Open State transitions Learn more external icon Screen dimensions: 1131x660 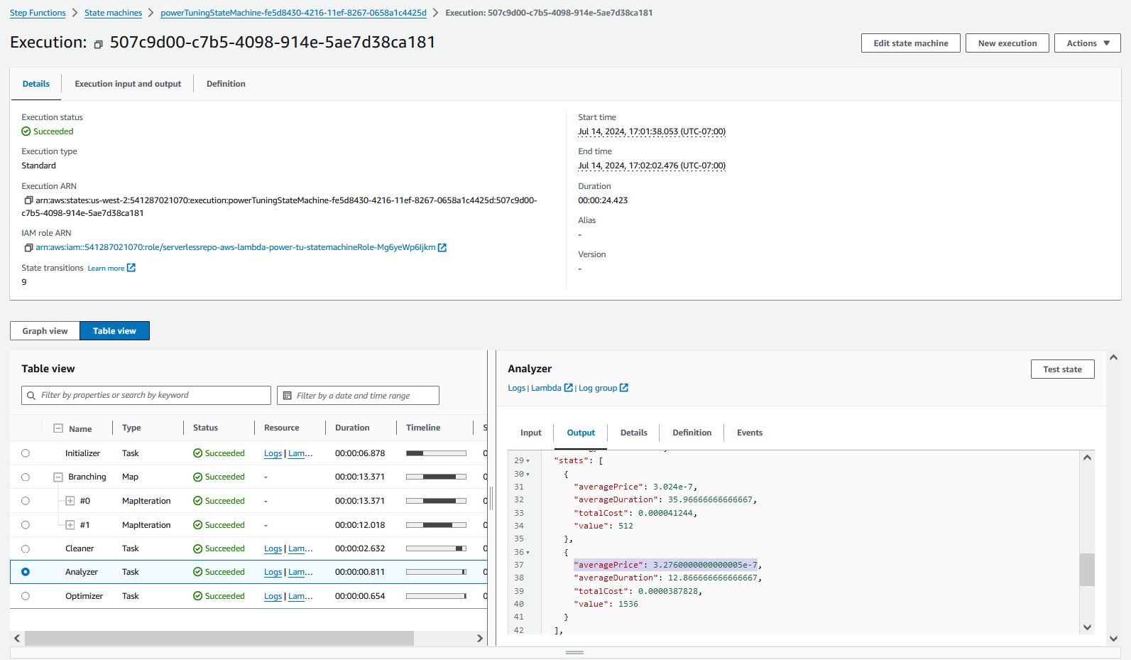[x=131, y=268]
